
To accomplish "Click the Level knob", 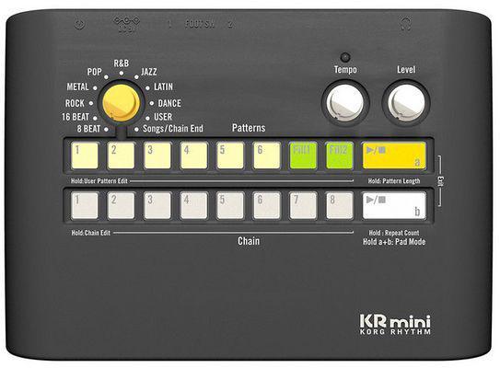I will pyautogui.click(x=406, y=103).
